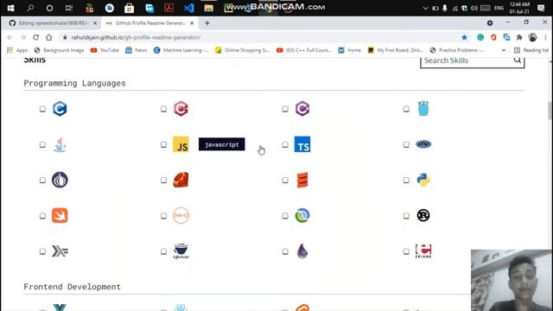Click the Java coffee cup icon

tap(60, 144)
